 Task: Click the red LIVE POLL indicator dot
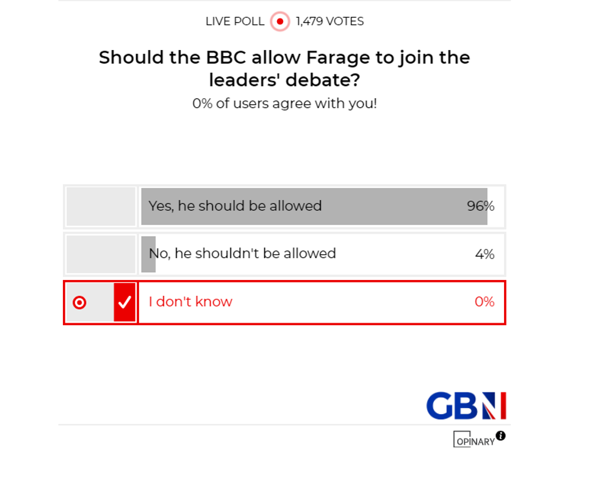pyautogui.click(x=279, y=21)
